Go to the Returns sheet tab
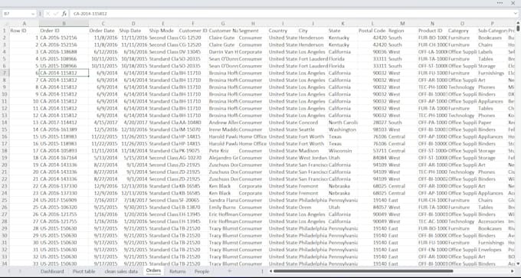 click(178, 271)
